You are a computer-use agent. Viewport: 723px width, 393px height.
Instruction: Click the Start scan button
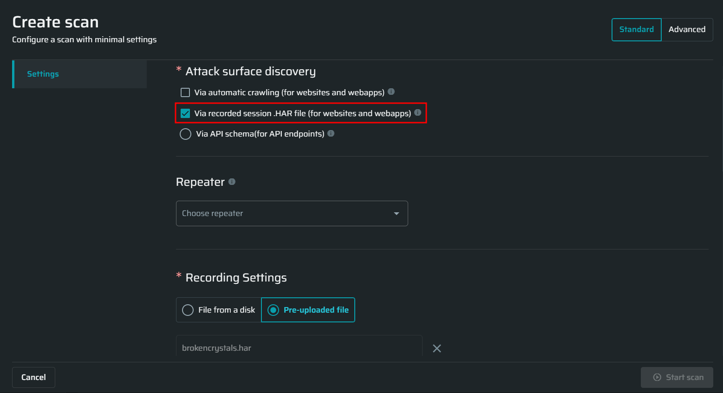coord(677,377)
